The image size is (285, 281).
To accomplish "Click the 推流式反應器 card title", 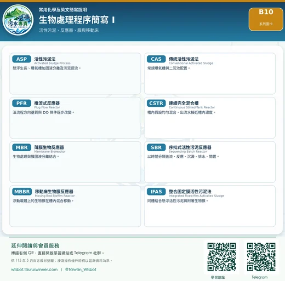I will point(47,103).
